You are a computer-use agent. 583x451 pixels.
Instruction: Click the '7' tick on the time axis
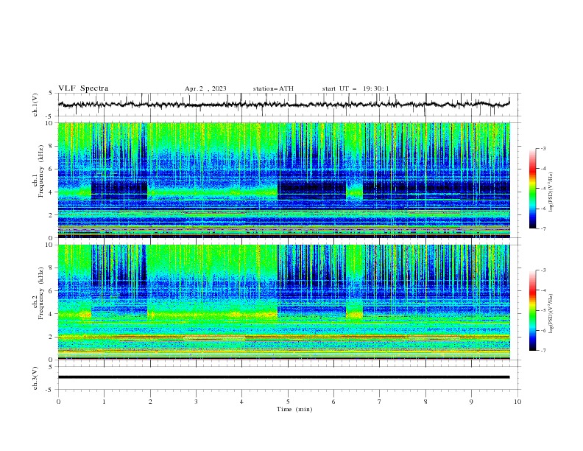380,402
